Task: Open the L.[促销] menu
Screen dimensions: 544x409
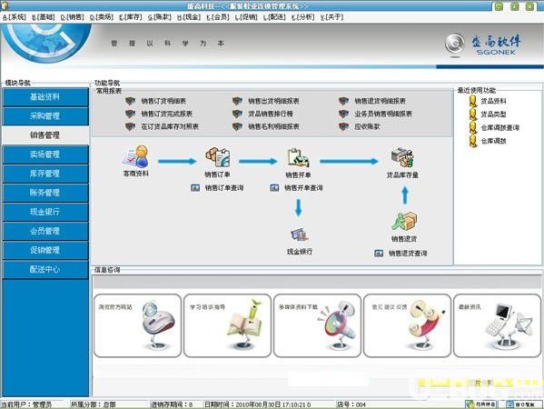Action: 246,17
